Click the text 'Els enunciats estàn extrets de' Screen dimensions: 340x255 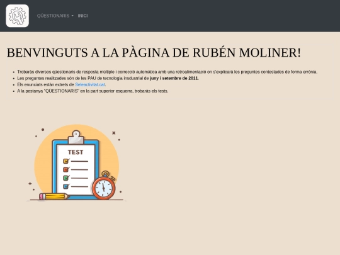pos(45,84)
